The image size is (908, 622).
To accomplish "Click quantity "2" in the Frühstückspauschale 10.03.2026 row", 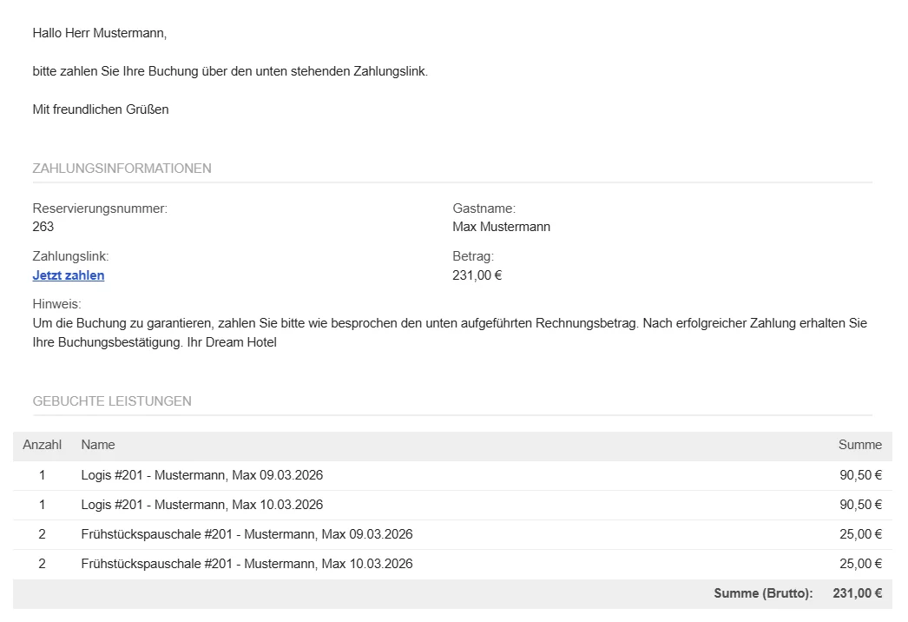I will pyautogui.click(x=43, y=564).
